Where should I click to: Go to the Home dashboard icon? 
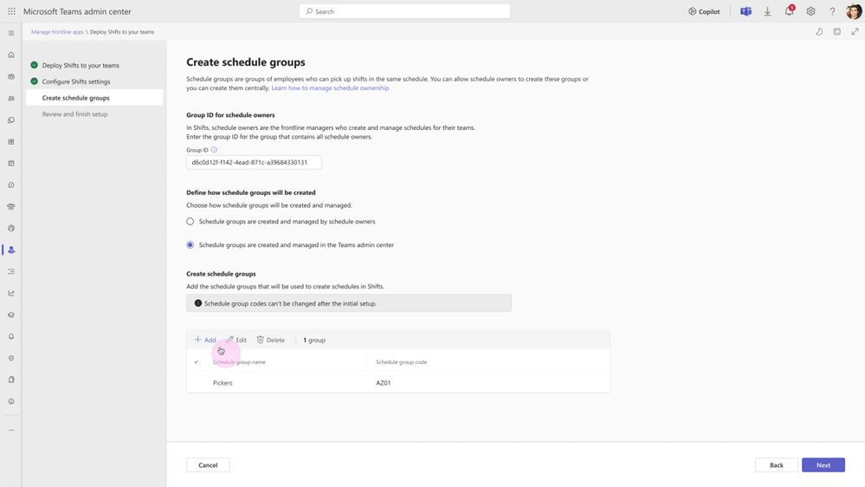pyautogui.click(x=11, y=55)
